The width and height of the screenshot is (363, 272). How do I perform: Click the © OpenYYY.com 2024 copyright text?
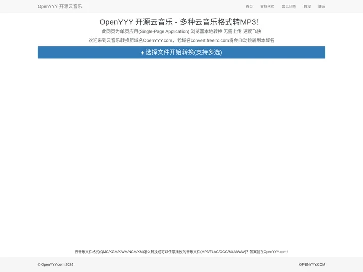pos(55,264)
